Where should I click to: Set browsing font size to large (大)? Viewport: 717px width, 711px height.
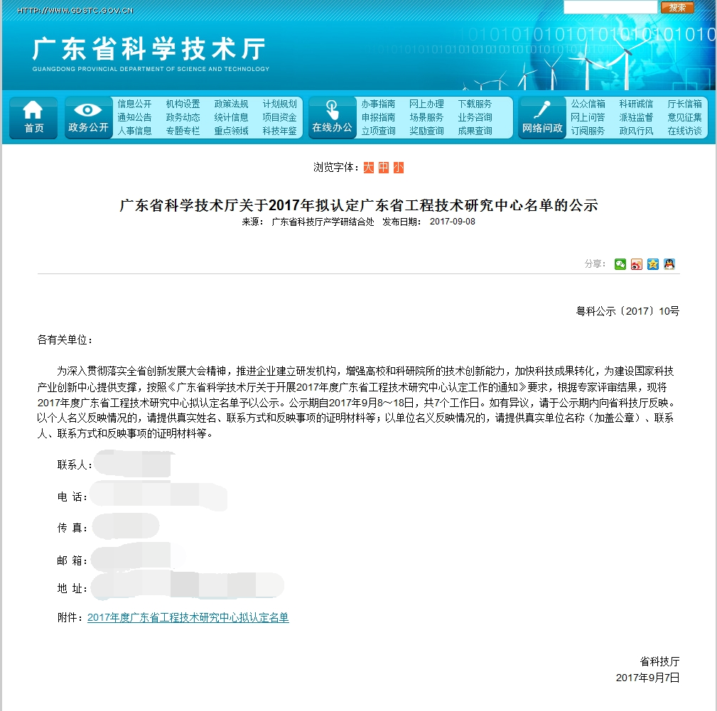pos(368,168)
